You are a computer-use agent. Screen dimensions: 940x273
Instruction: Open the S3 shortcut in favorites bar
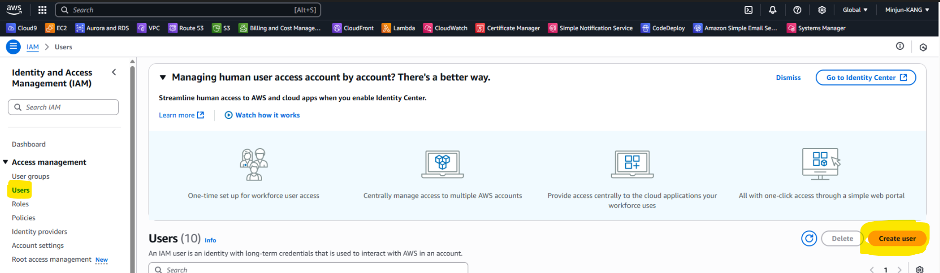(x=222, y=28)
